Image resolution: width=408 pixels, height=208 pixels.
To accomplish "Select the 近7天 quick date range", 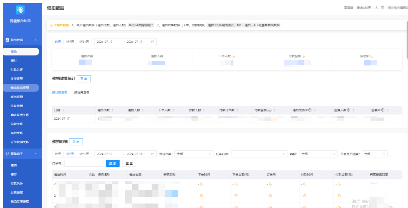I will (x=71, y=42).
